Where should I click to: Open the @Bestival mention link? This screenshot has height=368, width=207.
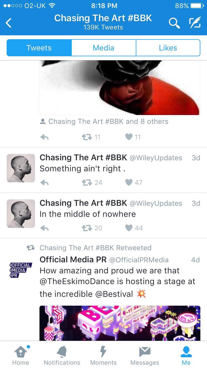[114, 294]
